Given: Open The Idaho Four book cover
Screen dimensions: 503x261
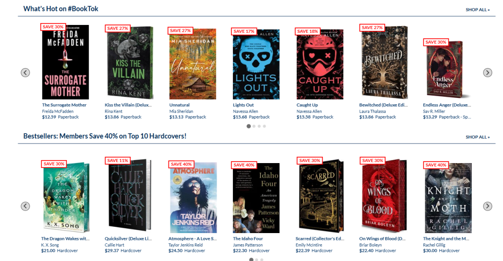Looking at the screenshot, I should 256,198.
